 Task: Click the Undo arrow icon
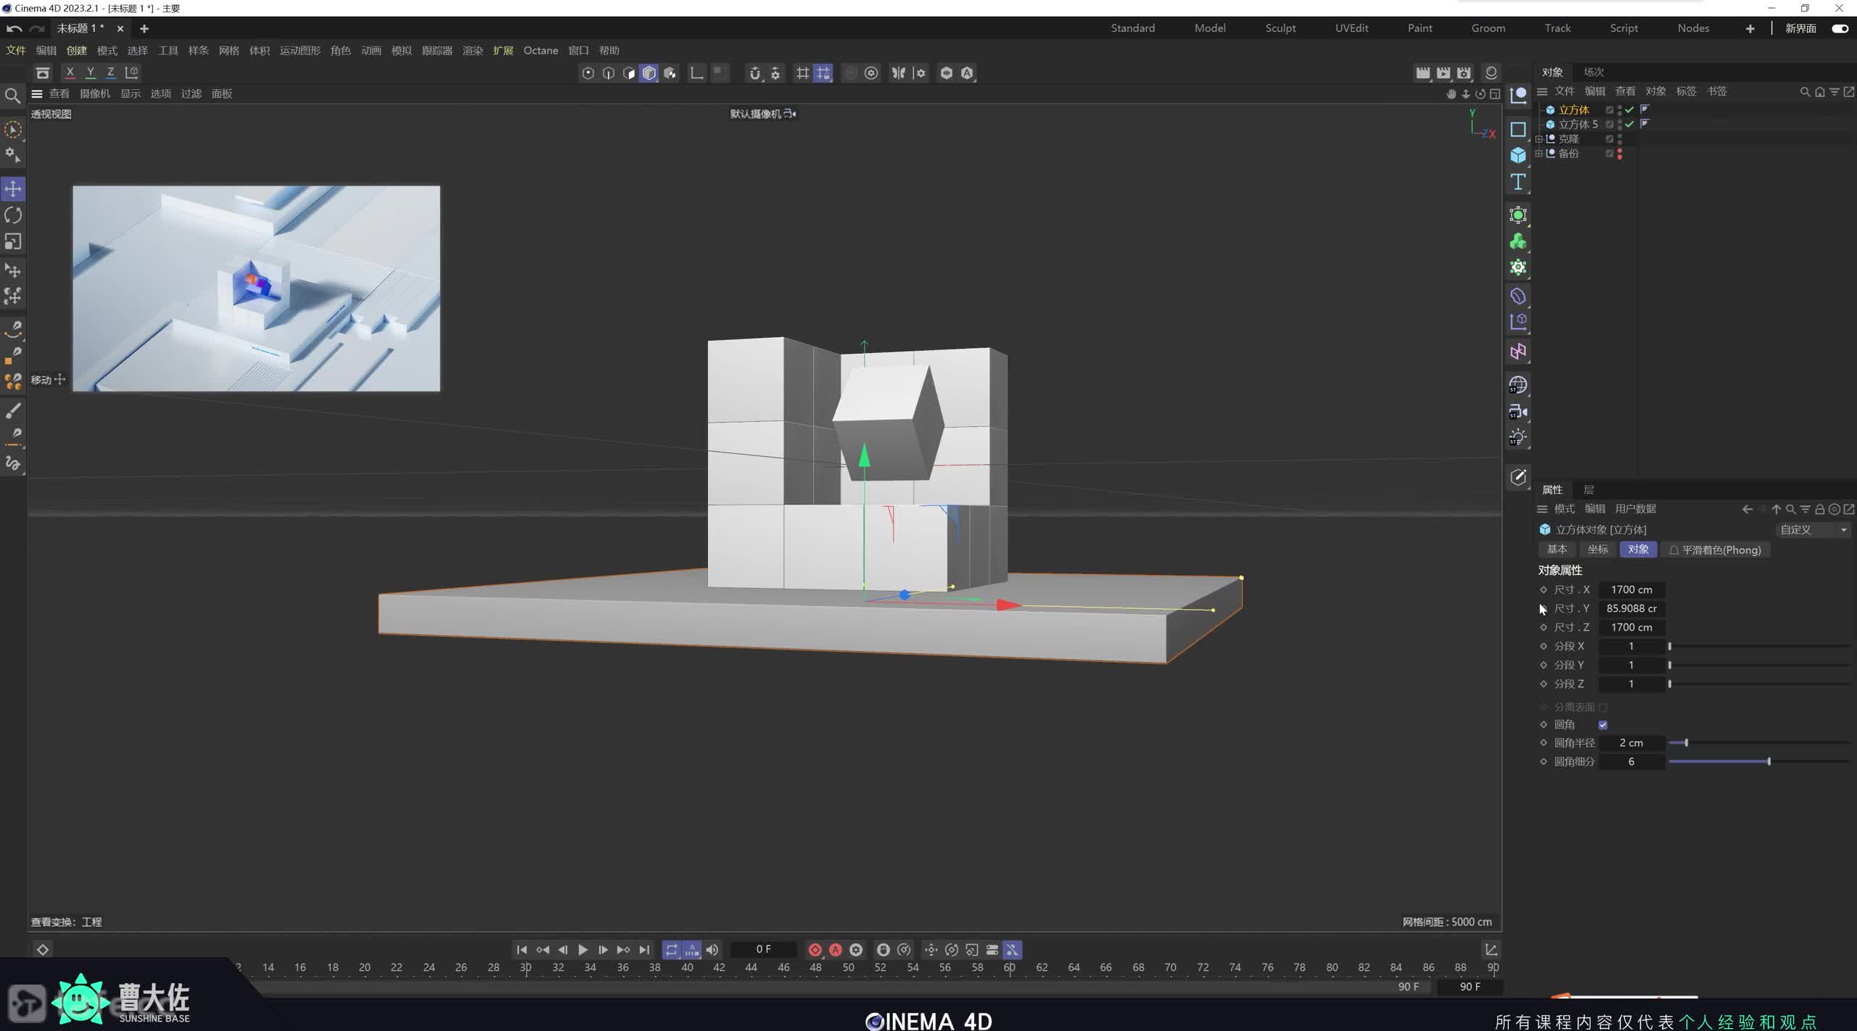pos(14,28)
